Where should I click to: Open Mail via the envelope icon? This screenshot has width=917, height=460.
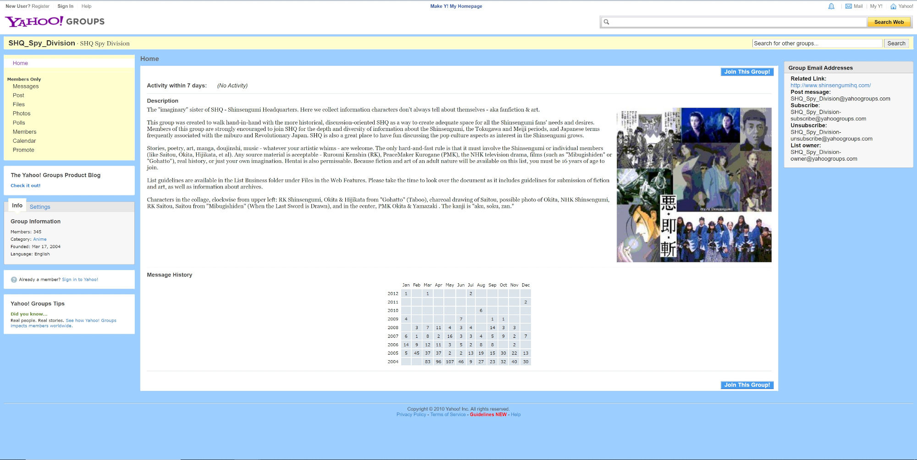pos(849,6)
